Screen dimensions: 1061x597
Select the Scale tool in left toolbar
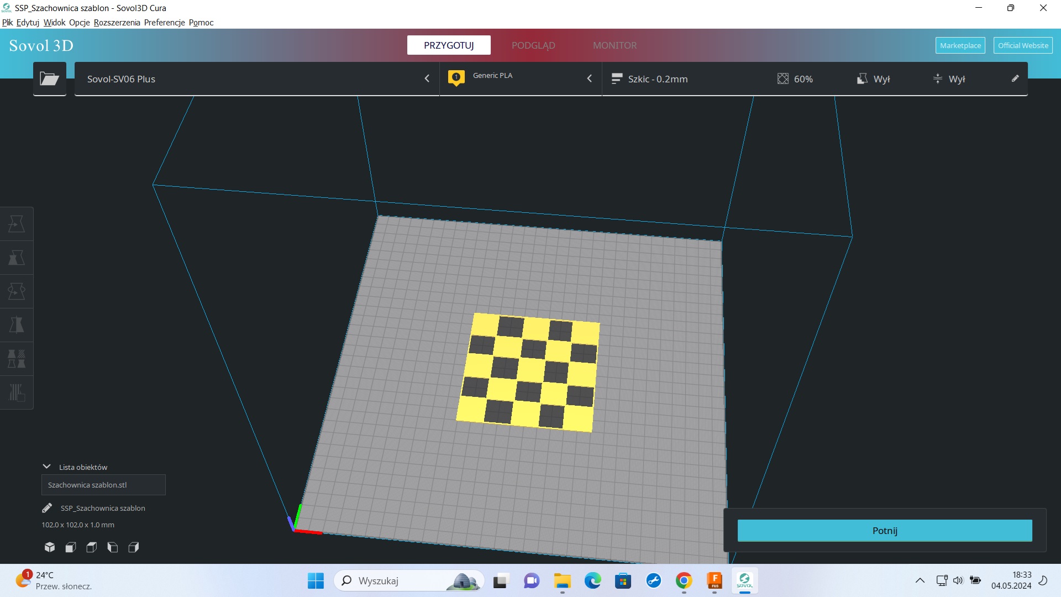click(17, 258)
